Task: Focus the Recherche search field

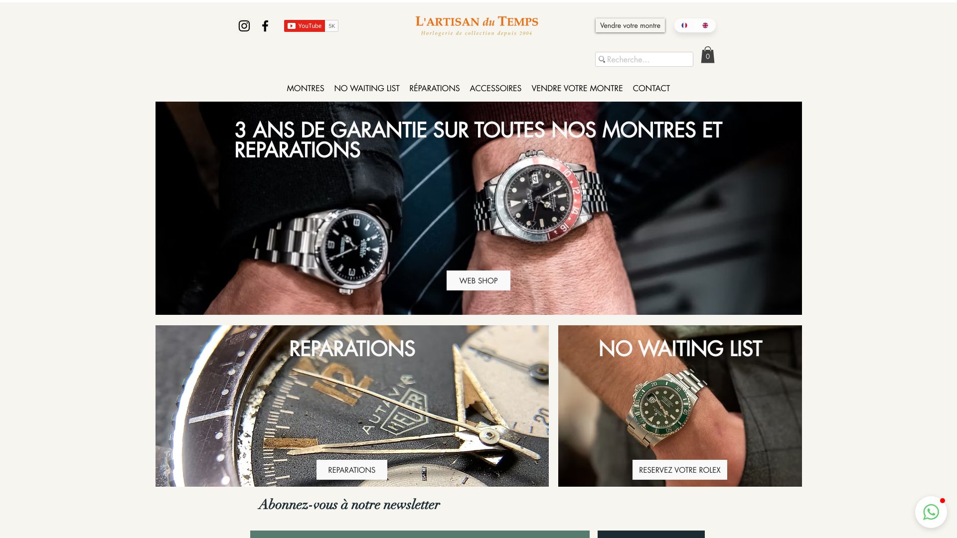Action: [644, 59]
